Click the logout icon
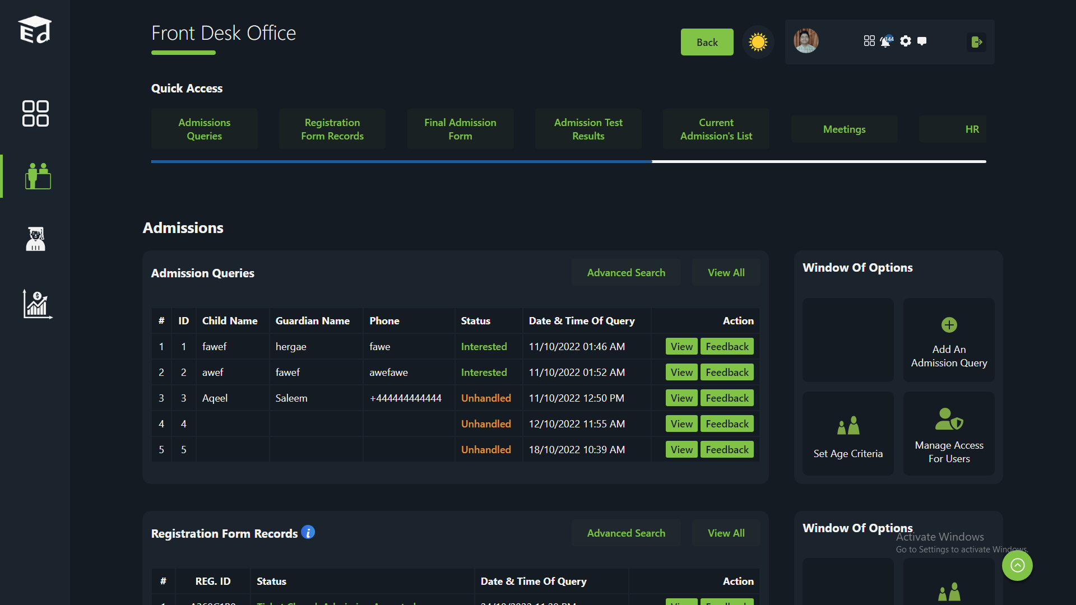 coord(976,42)
